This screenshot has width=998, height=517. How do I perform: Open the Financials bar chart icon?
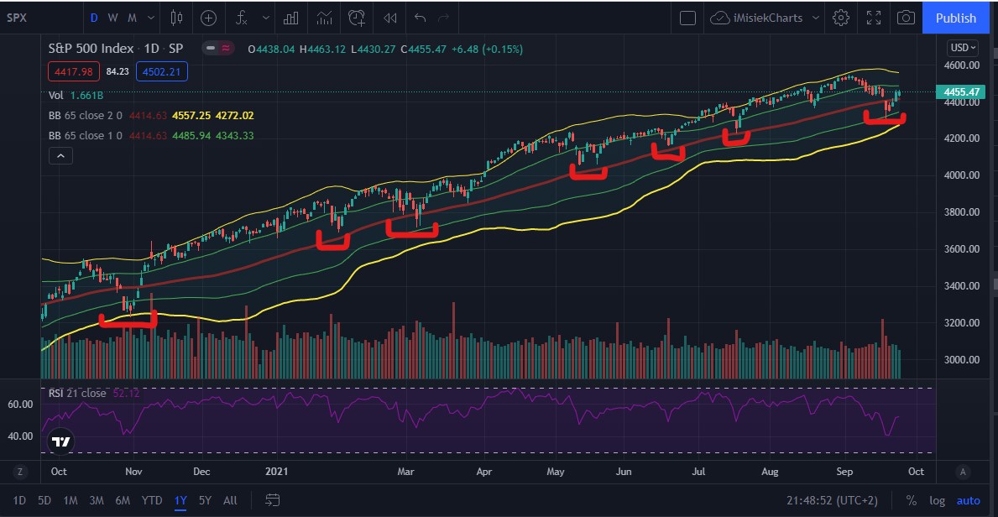click(291, 18)
